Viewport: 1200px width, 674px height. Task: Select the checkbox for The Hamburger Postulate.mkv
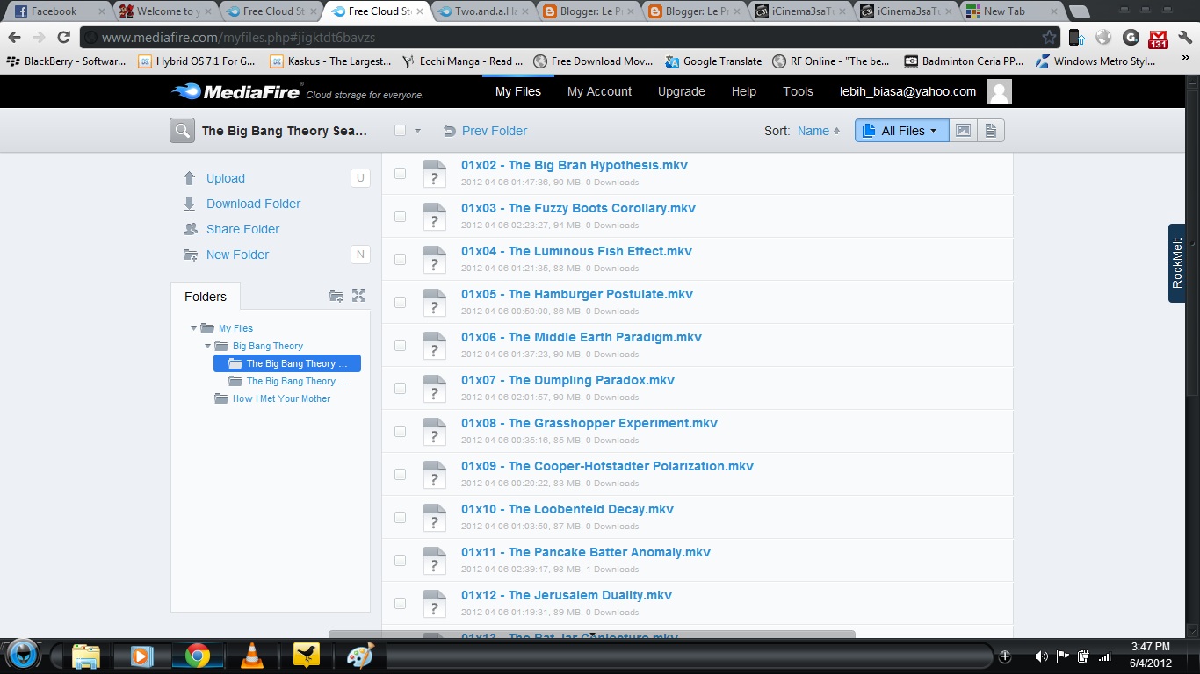coord(400,302)
